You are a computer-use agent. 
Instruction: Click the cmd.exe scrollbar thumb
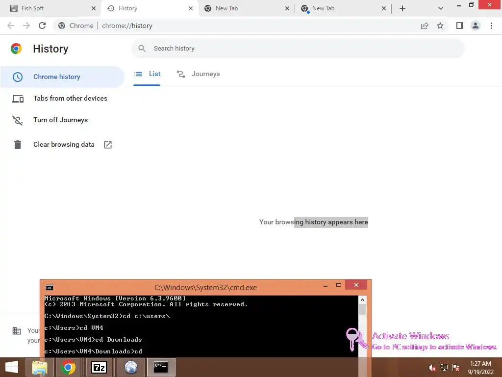pos(362,309)
